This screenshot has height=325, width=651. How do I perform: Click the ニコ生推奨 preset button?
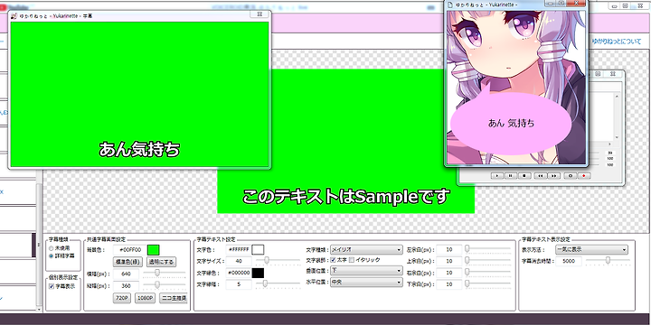(174, 298)
